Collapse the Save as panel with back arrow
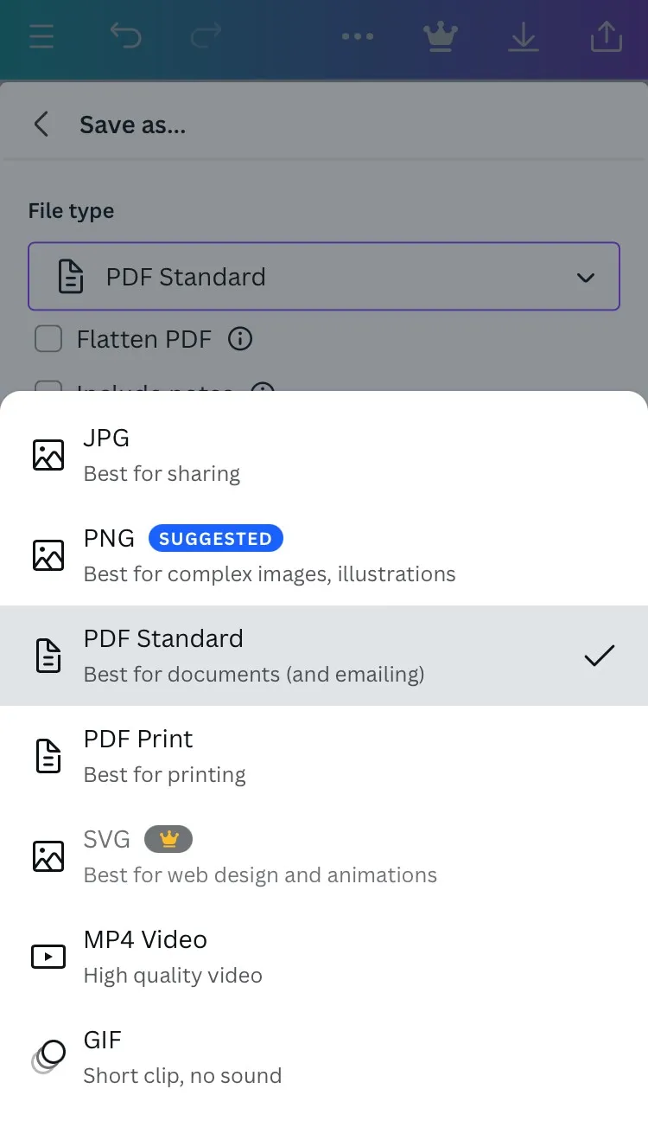The height and width of the screenshot is (1121, 648). (41, 124)
